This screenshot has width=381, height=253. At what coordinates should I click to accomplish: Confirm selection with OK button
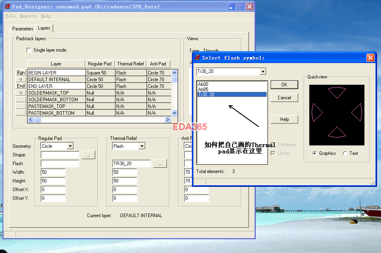click(284, 85)
